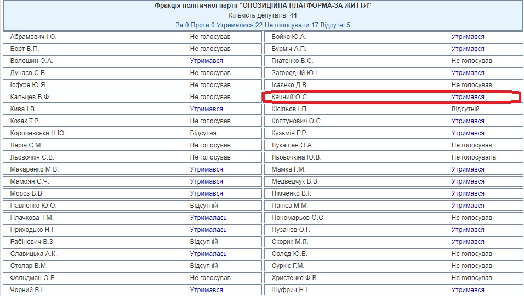Click 'Утримався' vote of Чорний В.І.
The image size is (524, 296).
tap(206, 290)
